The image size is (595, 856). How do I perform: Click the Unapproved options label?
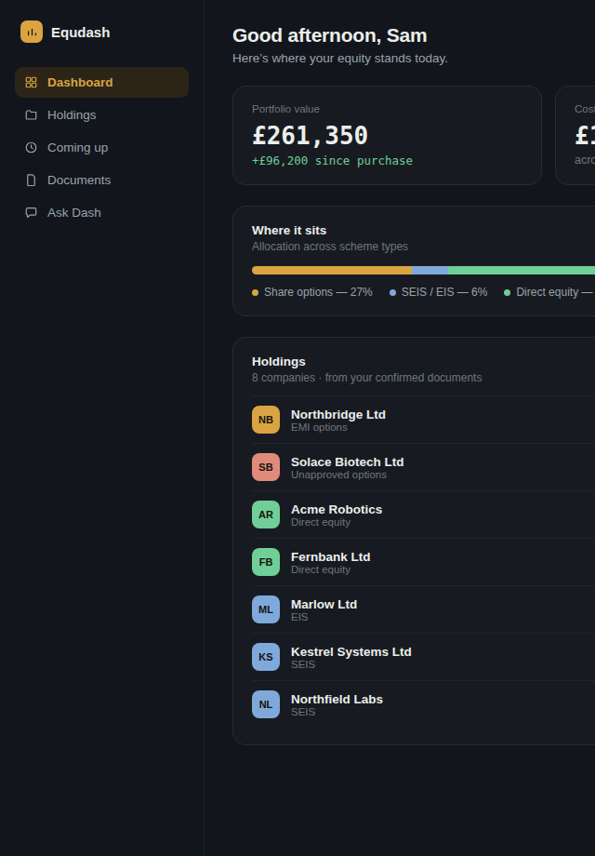pos(338,475)
